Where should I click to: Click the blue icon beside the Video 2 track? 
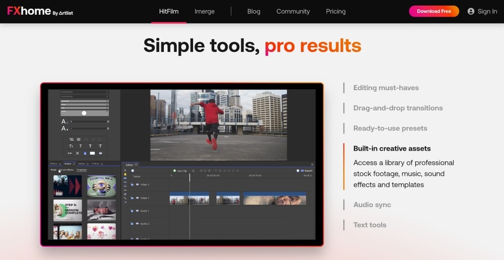(x=132, y=184)
